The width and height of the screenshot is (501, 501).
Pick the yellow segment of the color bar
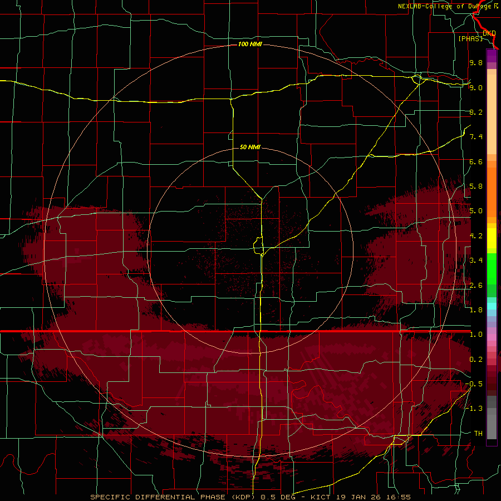(x=492, y=238)
